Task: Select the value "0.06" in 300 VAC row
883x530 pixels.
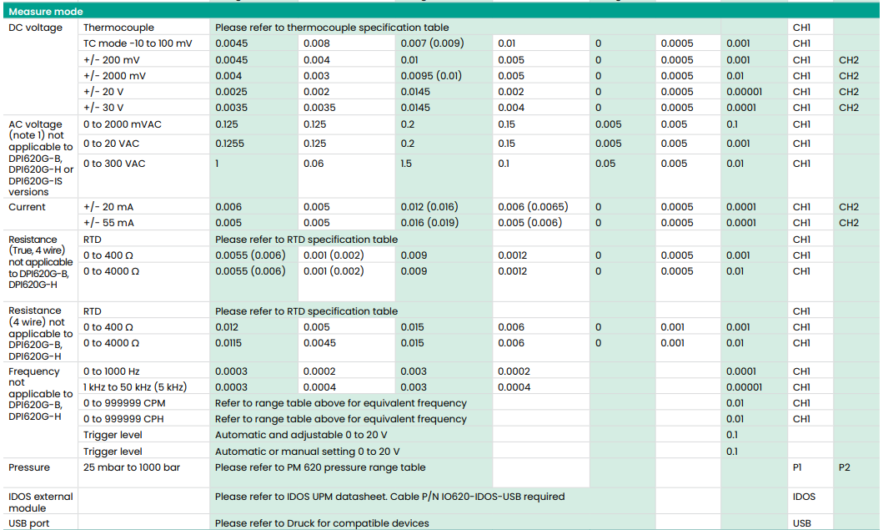Action: tap(314, 164)
